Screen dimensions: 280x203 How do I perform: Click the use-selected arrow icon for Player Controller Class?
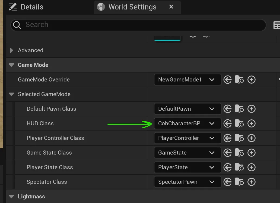point(227,138)
